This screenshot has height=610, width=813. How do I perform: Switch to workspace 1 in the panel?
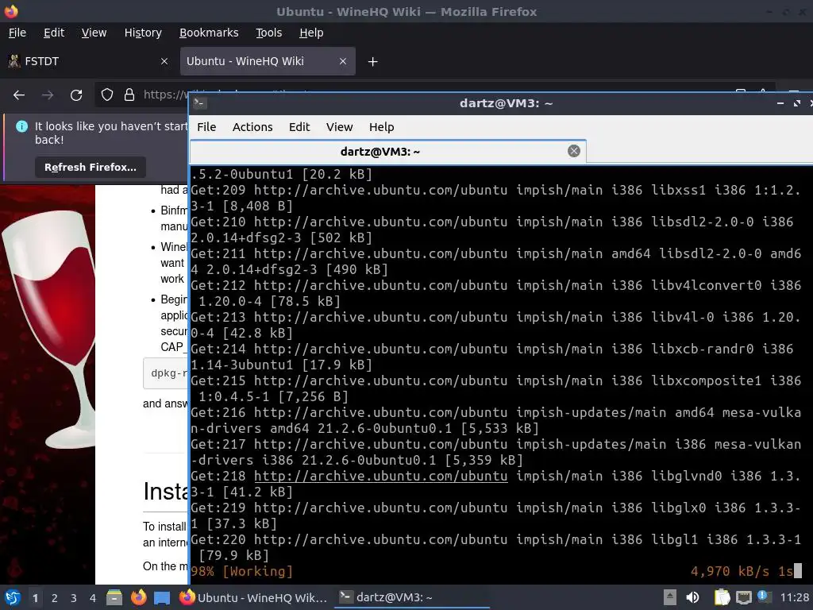[x=35, y=598]
